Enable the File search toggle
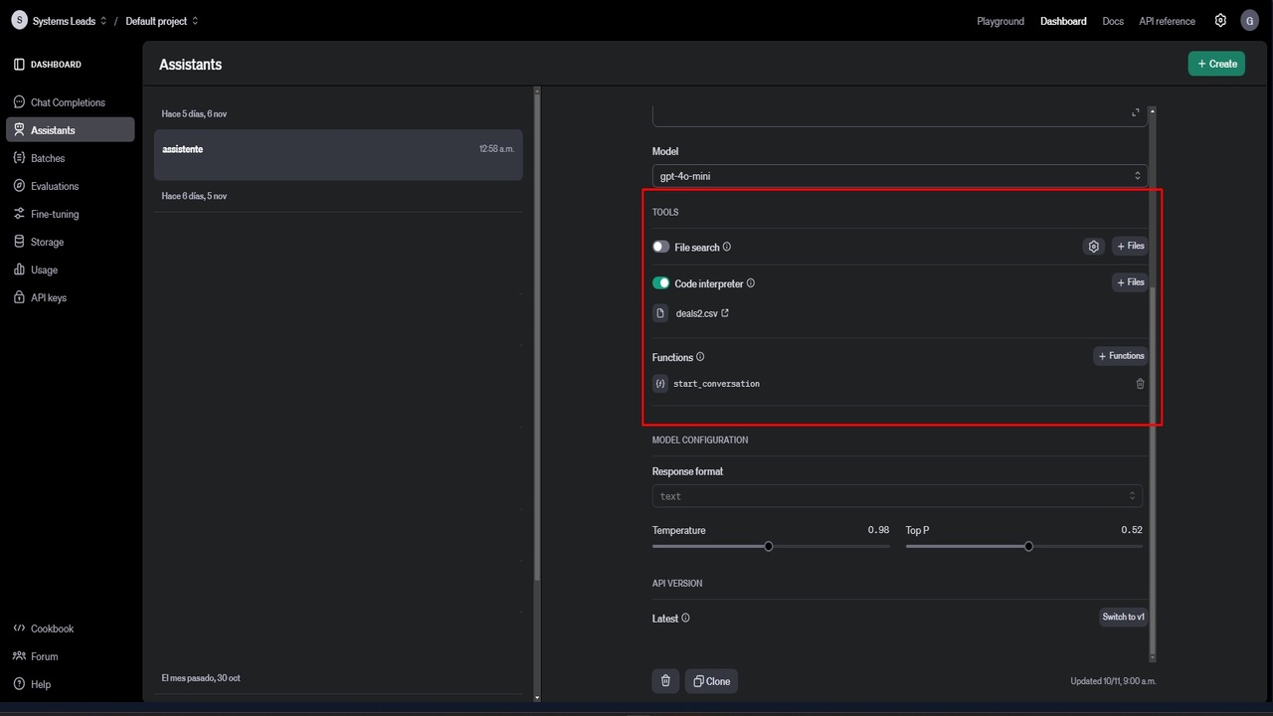 pyautogui.click(x=661, y=247)
